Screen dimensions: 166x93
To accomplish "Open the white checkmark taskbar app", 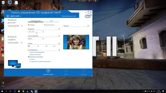I will pyautogui.click(x=27, y=91).
